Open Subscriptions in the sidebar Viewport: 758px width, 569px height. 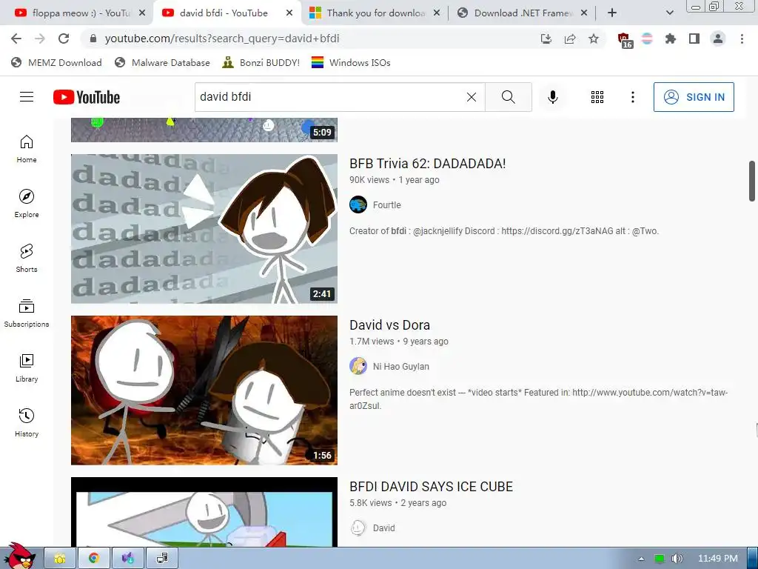point(27,313)
